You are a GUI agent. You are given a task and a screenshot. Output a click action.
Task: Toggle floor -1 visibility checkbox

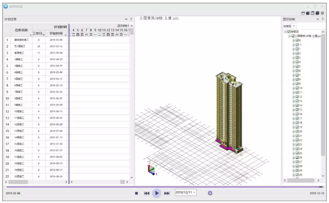click(x=297, y=45)
